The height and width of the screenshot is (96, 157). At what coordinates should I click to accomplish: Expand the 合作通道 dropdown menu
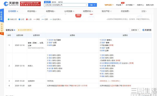[130, 5]
